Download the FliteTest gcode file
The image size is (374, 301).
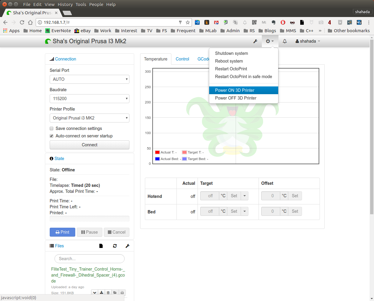101,293
